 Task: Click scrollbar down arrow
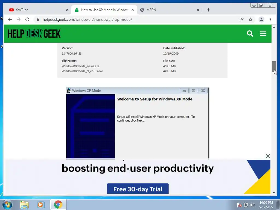click(x=274, y=193)
